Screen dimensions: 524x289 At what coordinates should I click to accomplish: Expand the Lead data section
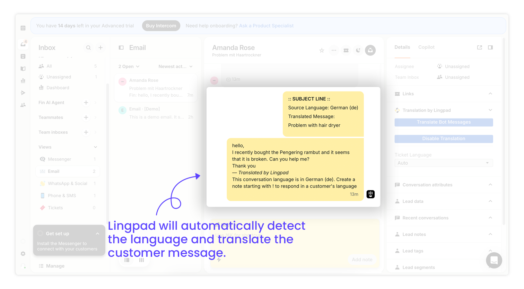[x=490, y=201]
